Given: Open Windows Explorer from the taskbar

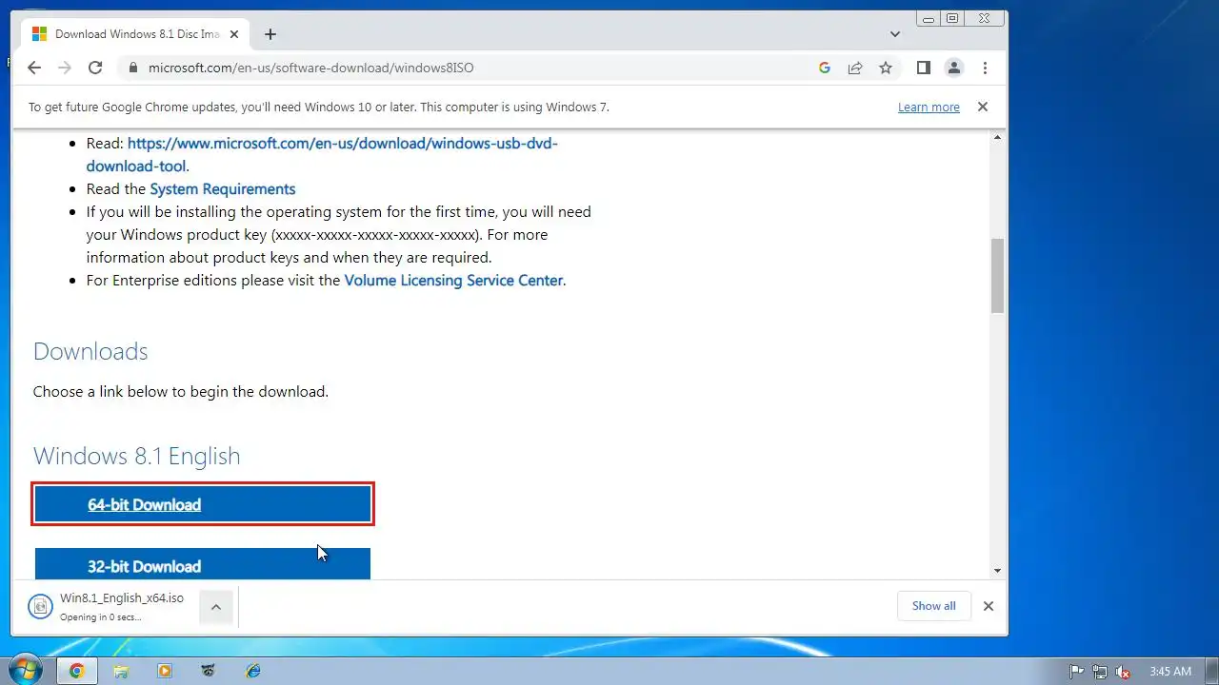Looking at the screenshot, I should click(x=121, y=671).
